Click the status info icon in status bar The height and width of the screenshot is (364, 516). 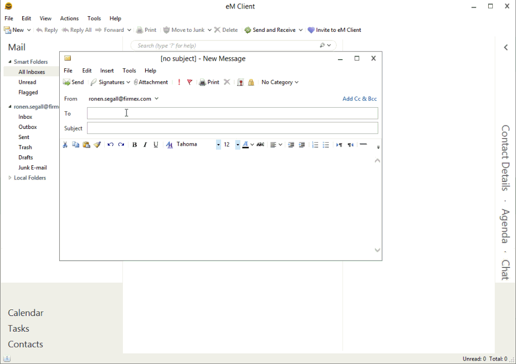(x=7, y=358)
